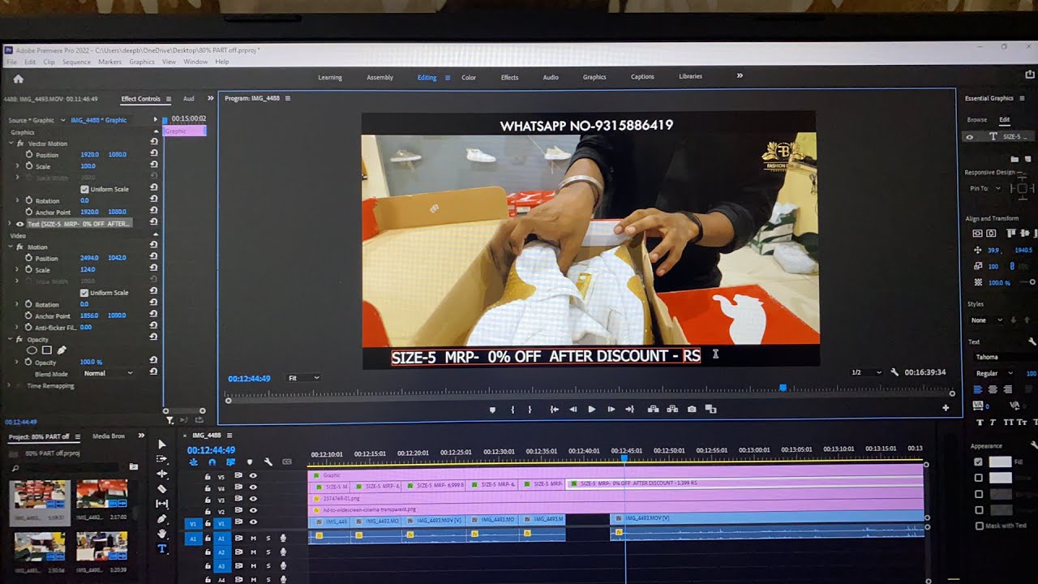This screenshot has height=584, width=1038.
Task: Hide track V3 eye toggle
Action: [x=253, y=499]
